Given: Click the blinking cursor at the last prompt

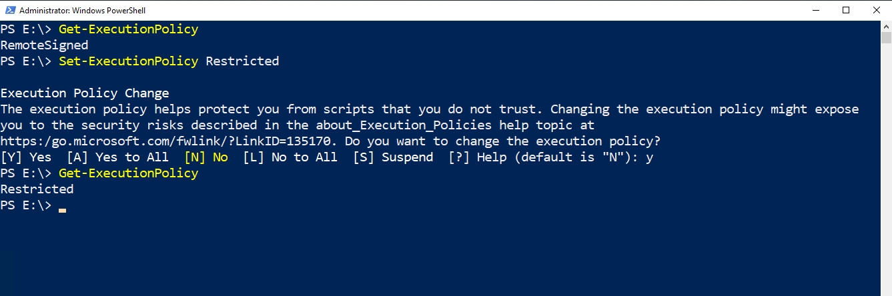Looking at the screenshot, I should (x=62, y=209).
